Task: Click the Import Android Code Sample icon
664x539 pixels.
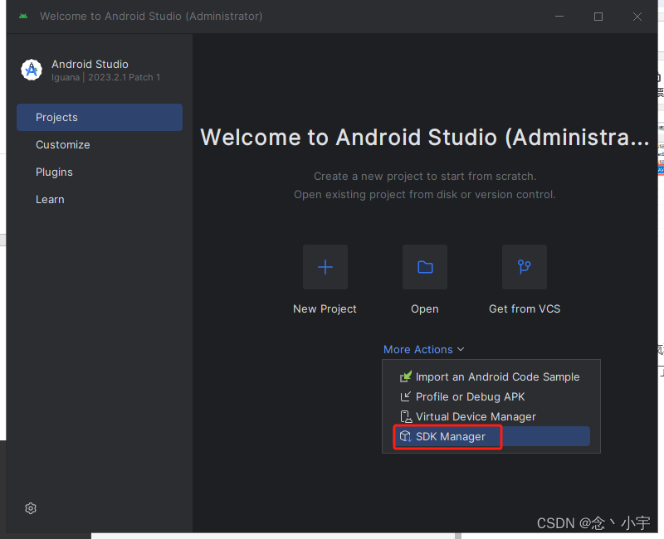Action: (406, 376)
